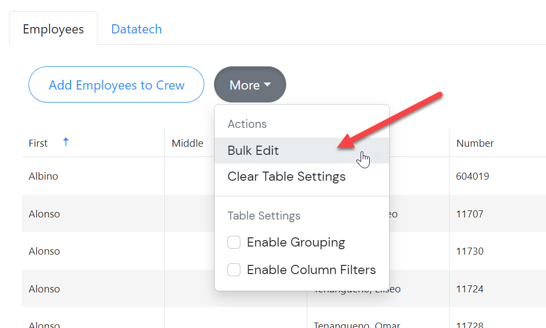Image resolution: width=546 pixels, height=328 pixels.
Task: Select the cell showing number 11724
Action: point(469,289)
